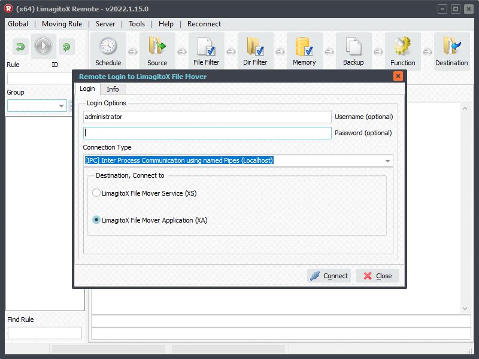This screenshot has height=359, width=479.
Task: Click the Close button in the dialog
Action: point(378,276)
